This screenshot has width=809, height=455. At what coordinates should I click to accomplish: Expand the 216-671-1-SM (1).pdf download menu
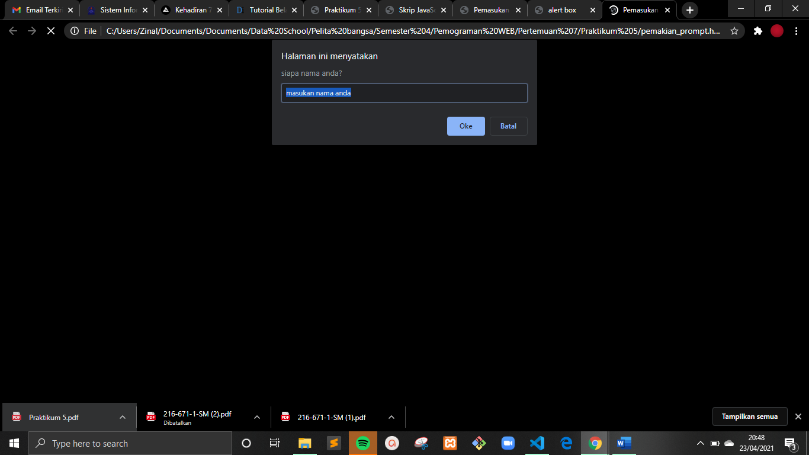coord(391,417)
